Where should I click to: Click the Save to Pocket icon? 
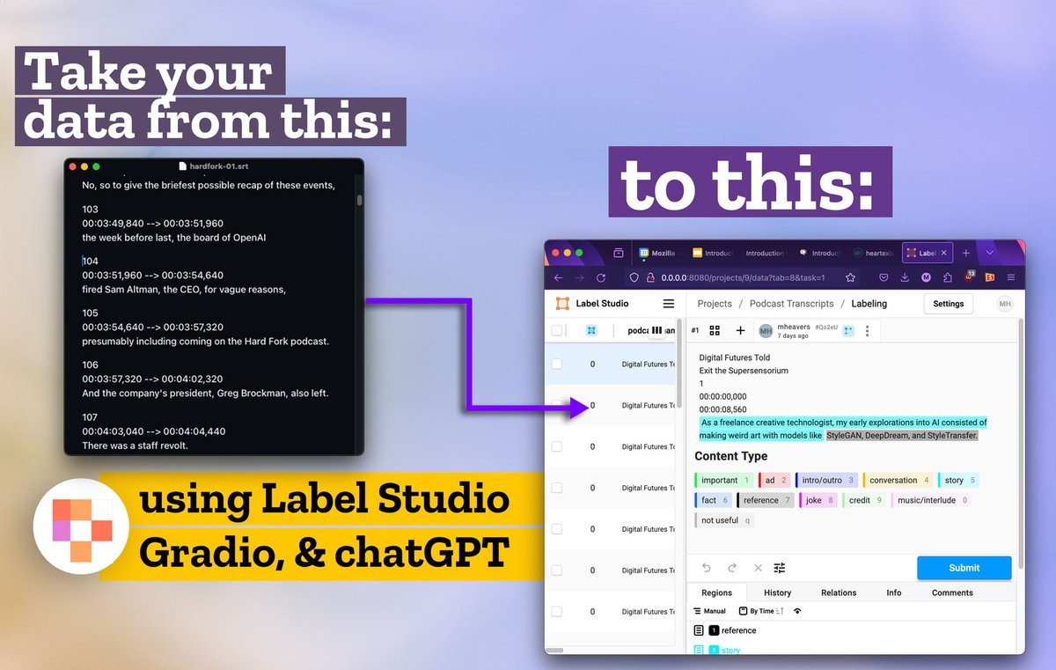coord(884,277)
